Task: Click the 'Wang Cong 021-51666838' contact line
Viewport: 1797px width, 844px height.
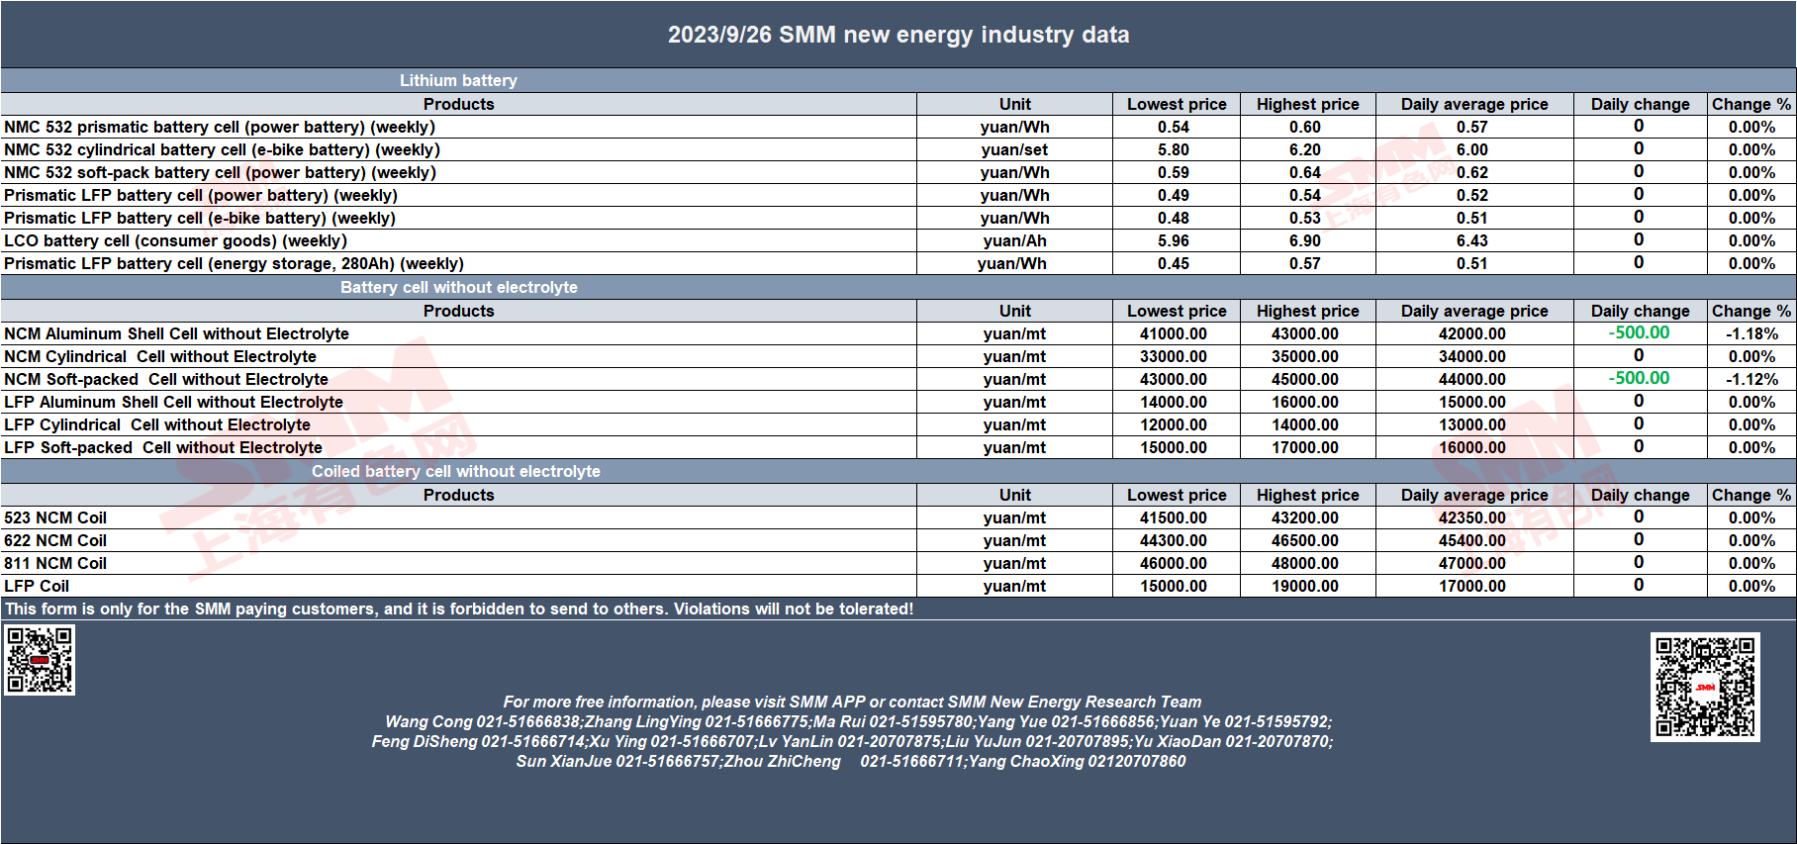Action: click(858, 721)
